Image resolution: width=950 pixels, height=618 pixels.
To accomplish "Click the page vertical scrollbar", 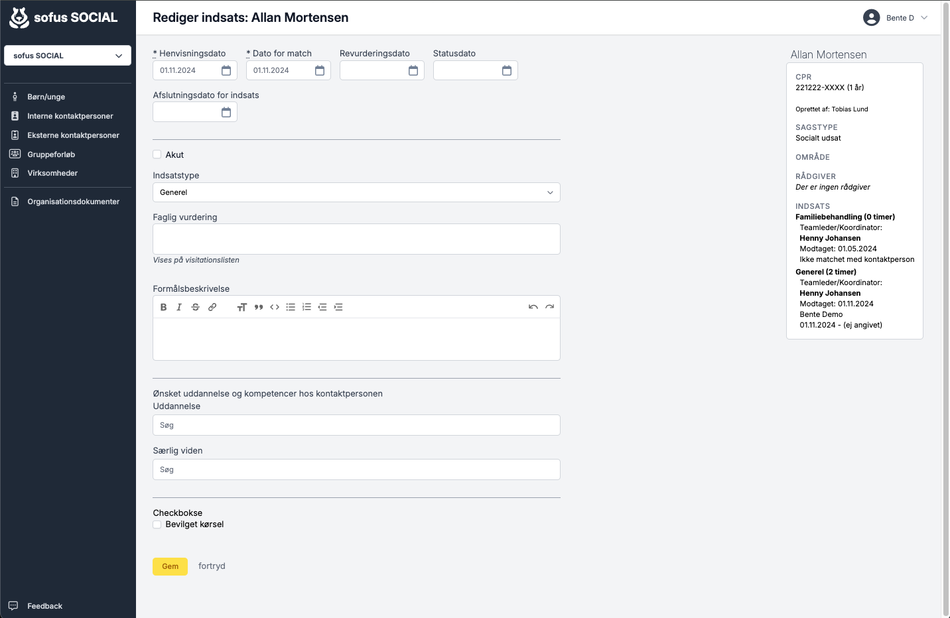I will coord(946,309).
